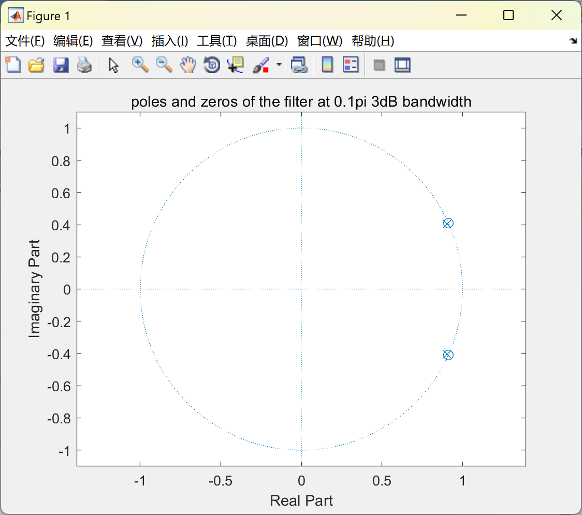Viewport: 582px width, 515px height.
Task: Select the 'Imaginary Part' axis label
Action: pos(34,289)
